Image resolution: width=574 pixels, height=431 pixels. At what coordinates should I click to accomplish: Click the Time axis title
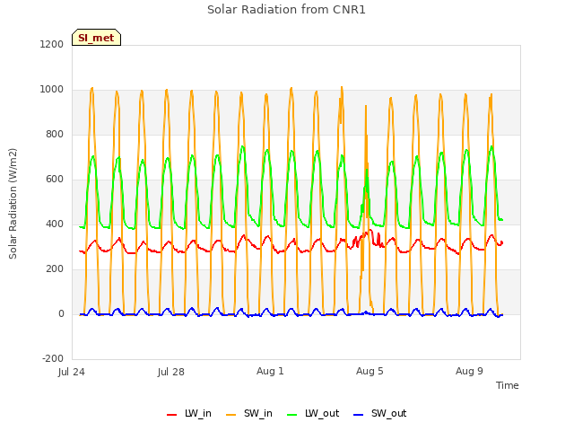(x=507, y=385)
